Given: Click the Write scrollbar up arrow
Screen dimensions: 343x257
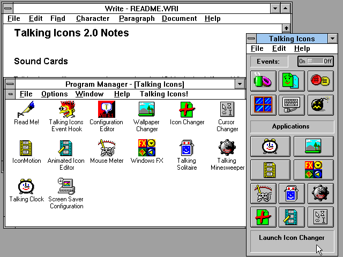Looking at the screenshot, I should pos(286,28).
